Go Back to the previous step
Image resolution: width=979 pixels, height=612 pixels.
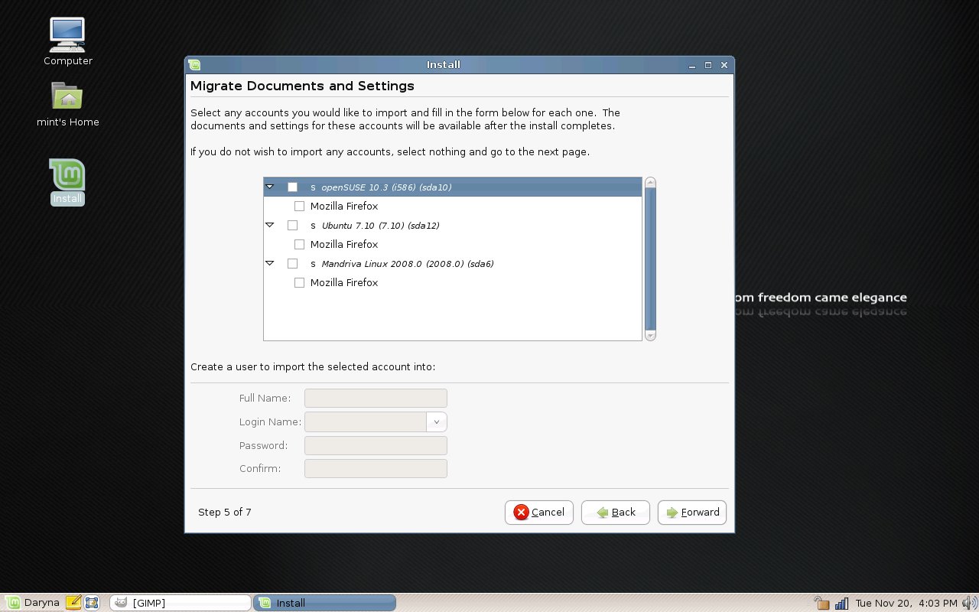616,513
